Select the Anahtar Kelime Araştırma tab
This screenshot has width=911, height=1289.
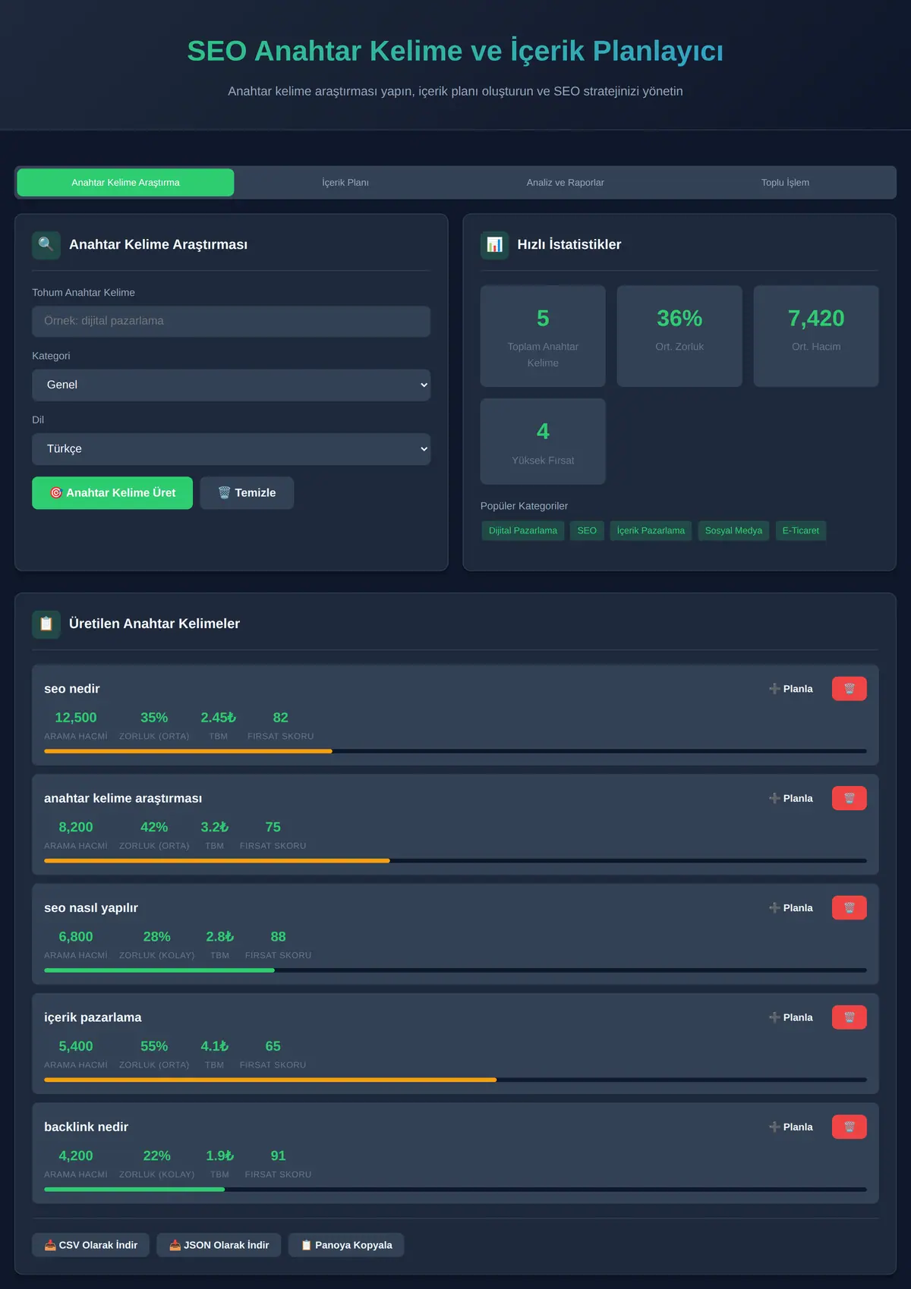click(125, 183)
